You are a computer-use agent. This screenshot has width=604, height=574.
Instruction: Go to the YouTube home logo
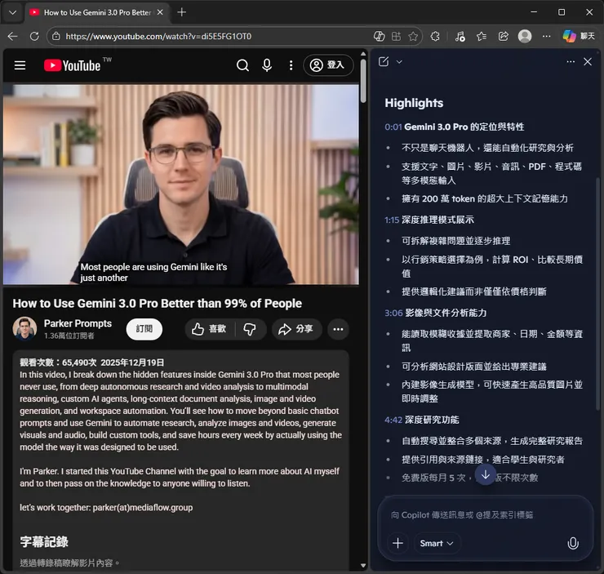click(x=73, y=65)
